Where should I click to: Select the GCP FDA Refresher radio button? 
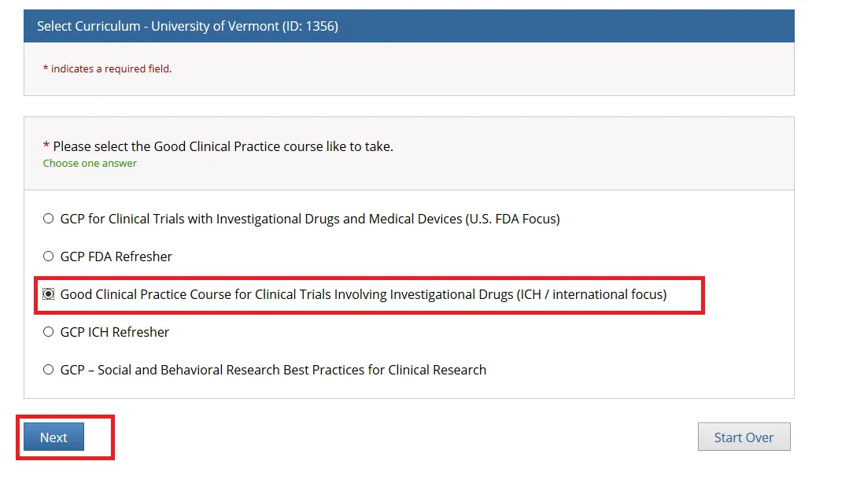(49, 256)
